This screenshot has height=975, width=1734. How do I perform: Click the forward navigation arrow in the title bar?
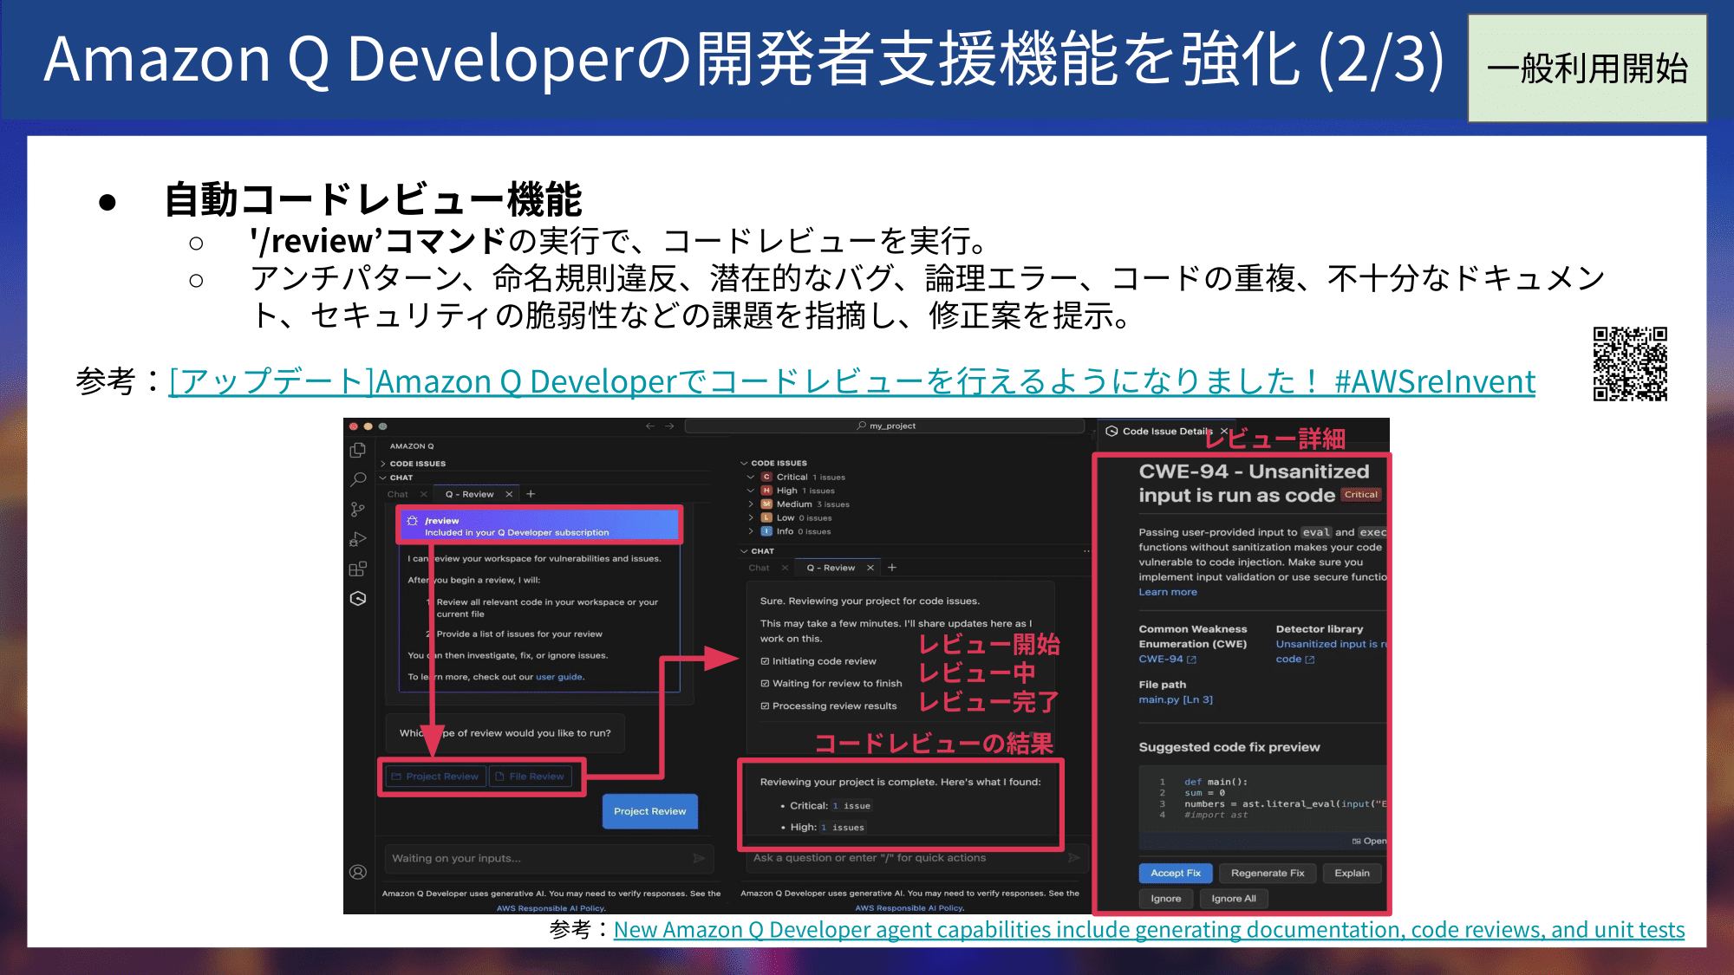(x=669, y=426)
